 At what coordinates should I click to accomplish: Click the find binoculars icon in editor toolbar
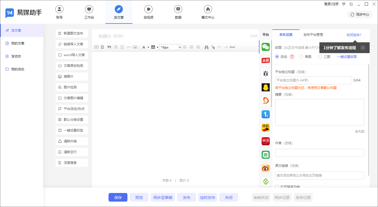point(207,47)
